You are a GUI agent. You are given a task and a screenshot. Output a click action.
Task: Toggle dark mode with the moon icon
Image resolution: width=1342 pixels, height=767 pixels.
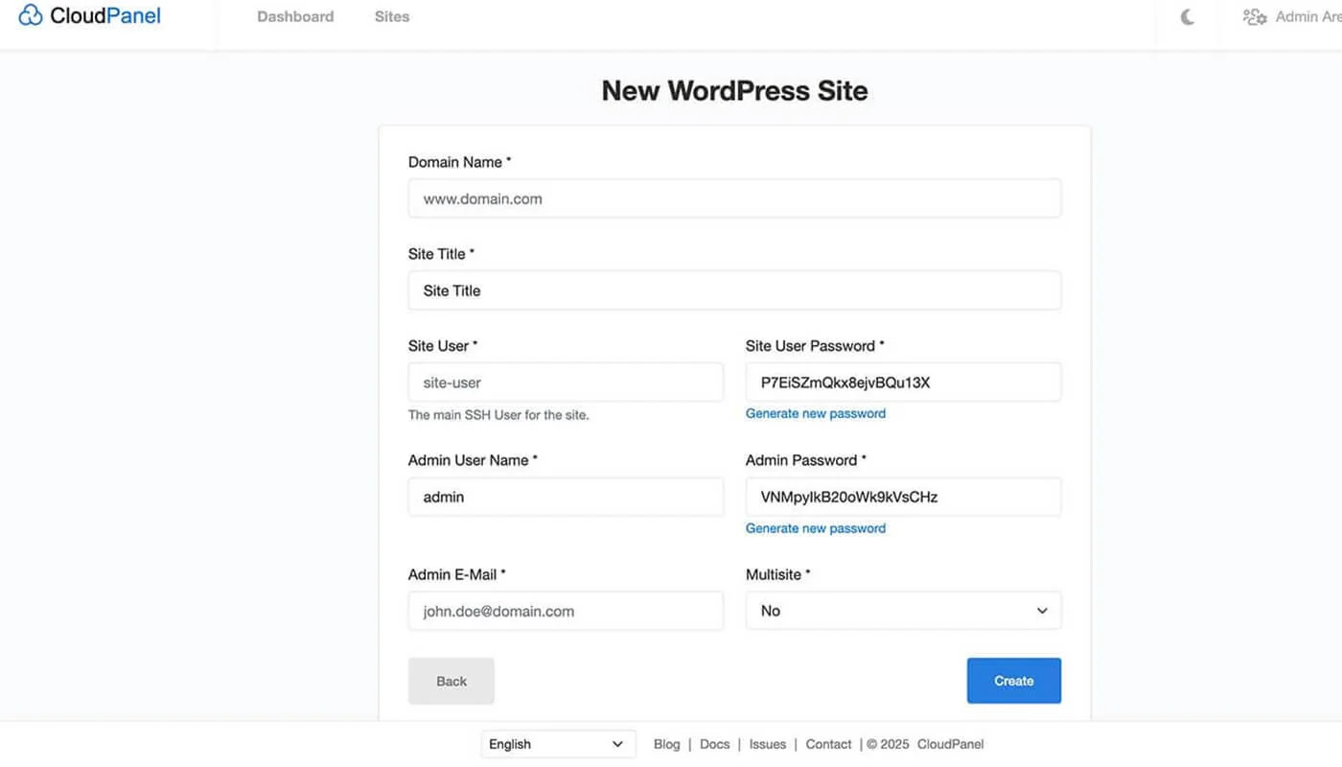(x=1187, y=16)
